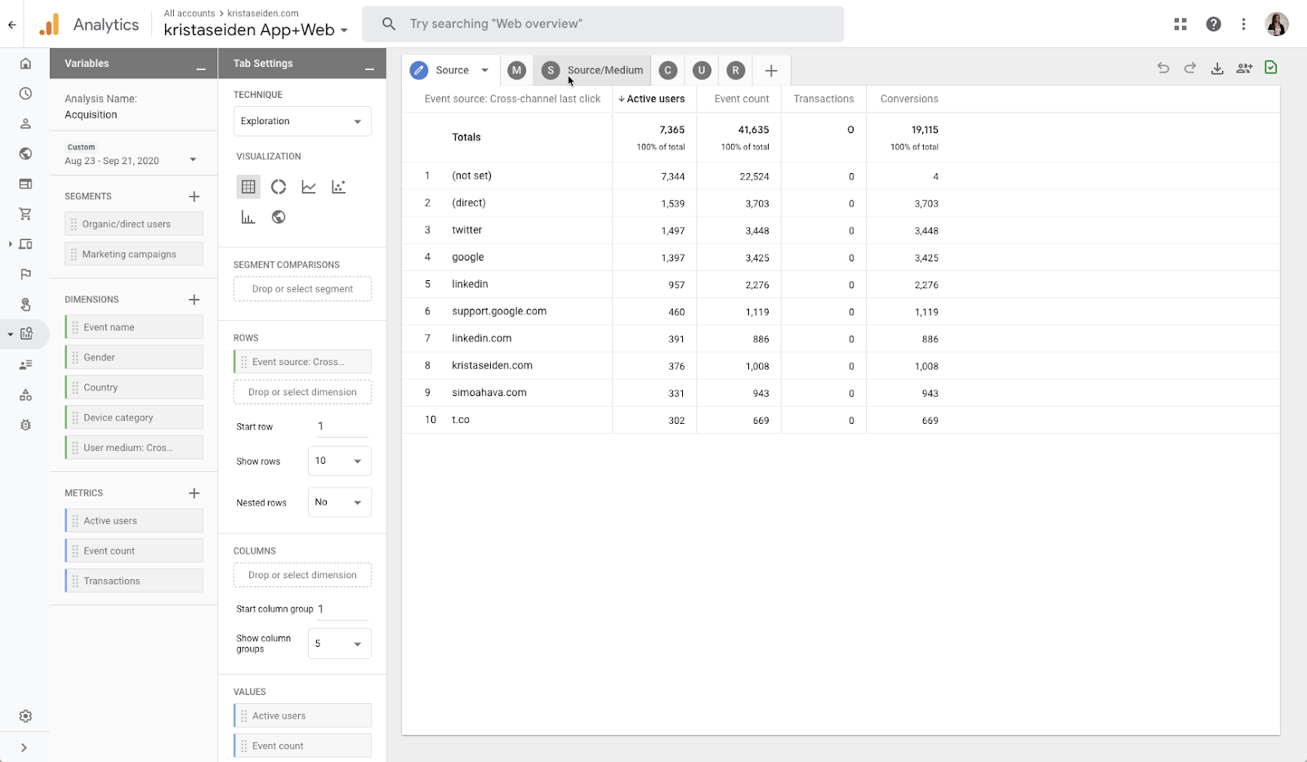
Task: Select the Device category dimension chip
Action: click(134, 418)
